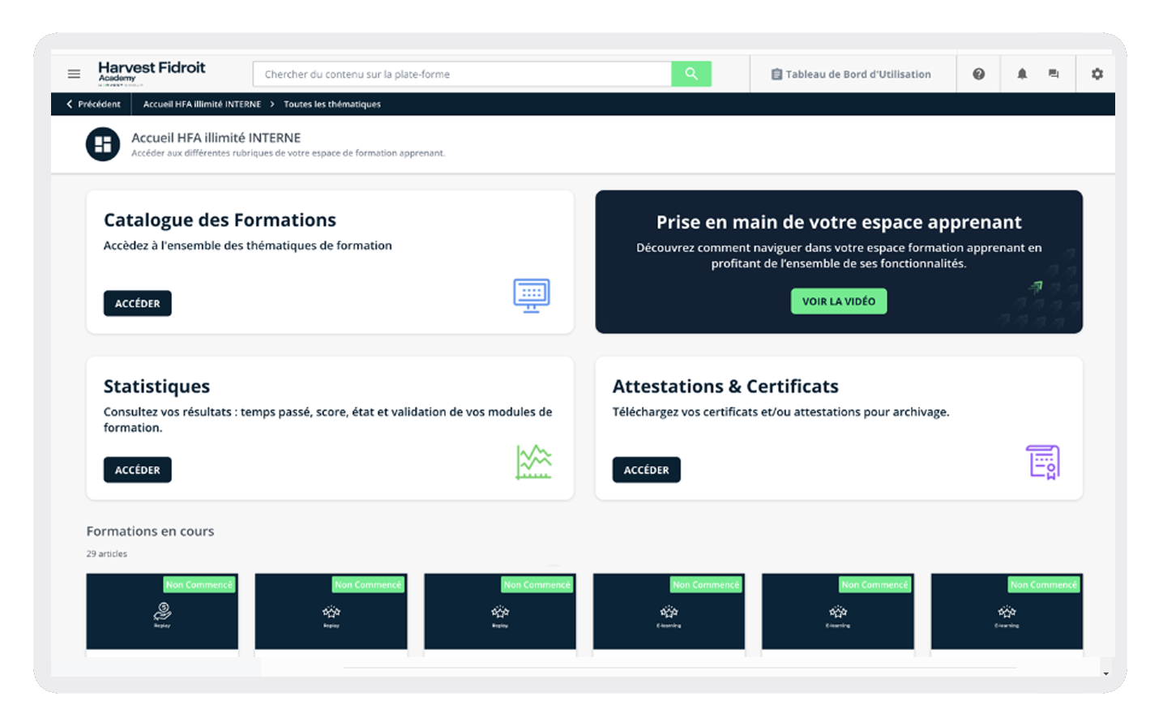Open the messages chat icon
Image resolution: width=1163 pixels, height=726 pixels.
pos(1054,74)
